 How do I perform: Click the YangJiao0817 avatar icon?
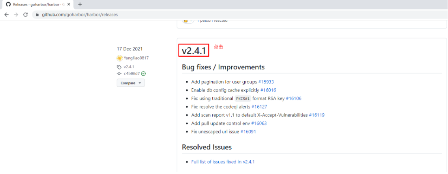click(x=120, y=58)
